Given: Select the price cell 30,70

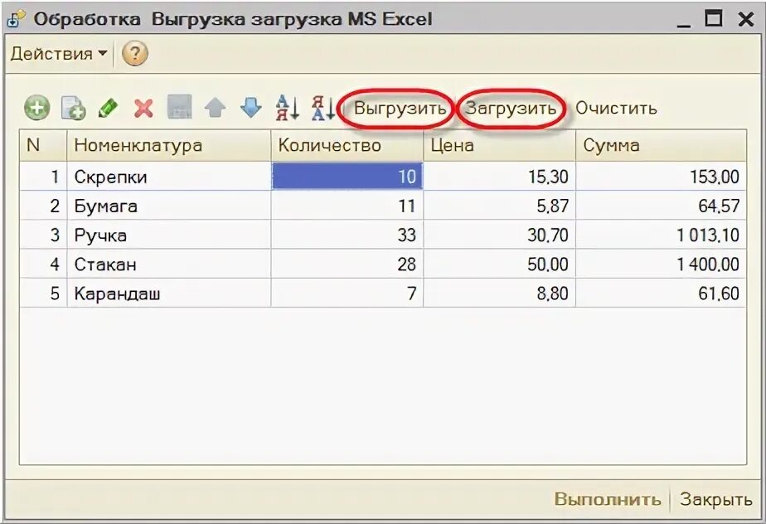Looking at the screenshot, I should (499, 235).
